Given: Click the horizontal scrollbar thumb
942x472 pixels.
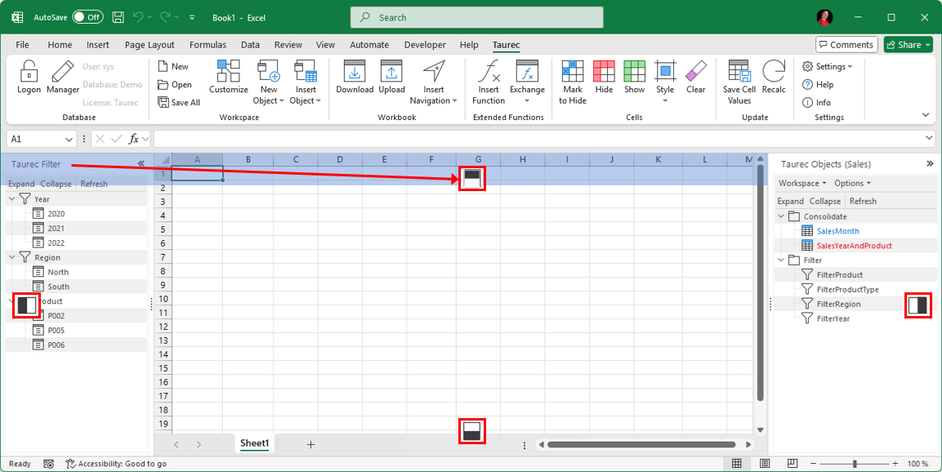Looking at the screenshot, I should pos(641,444).
